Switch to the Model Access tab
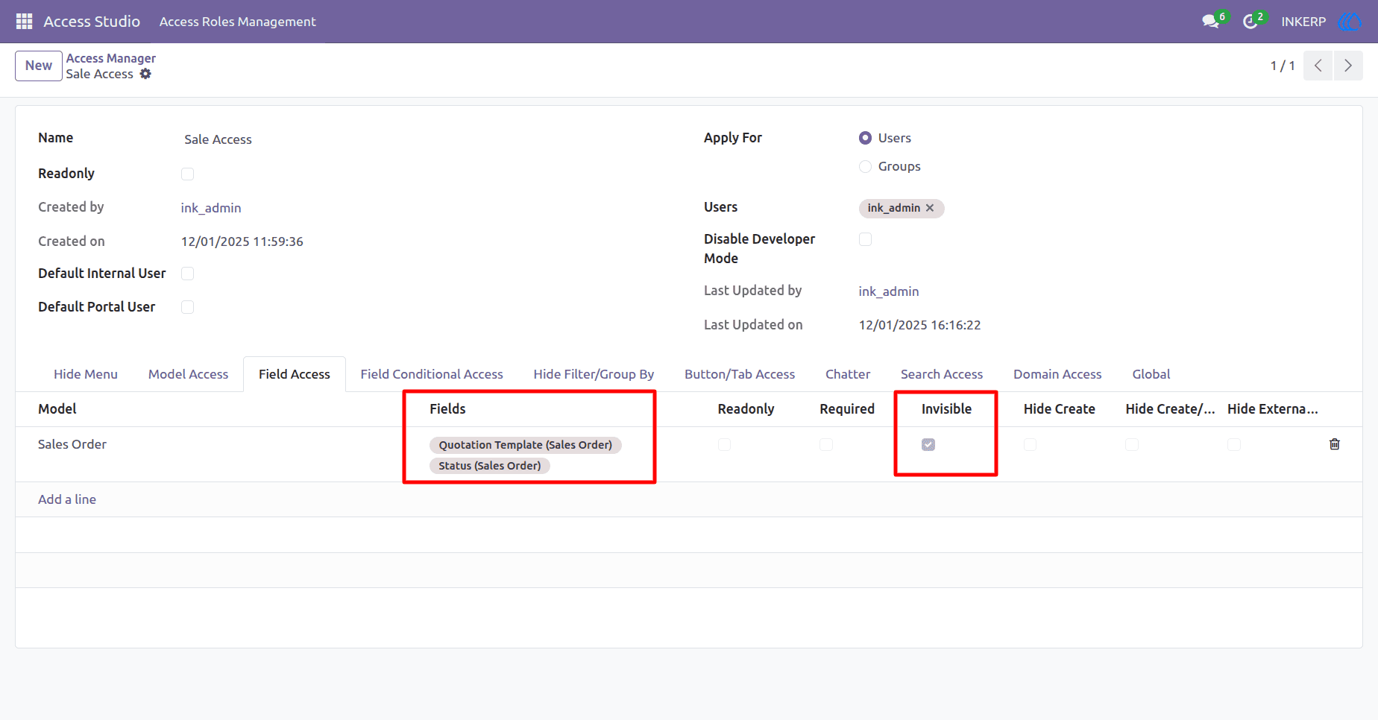 (188, 374)
